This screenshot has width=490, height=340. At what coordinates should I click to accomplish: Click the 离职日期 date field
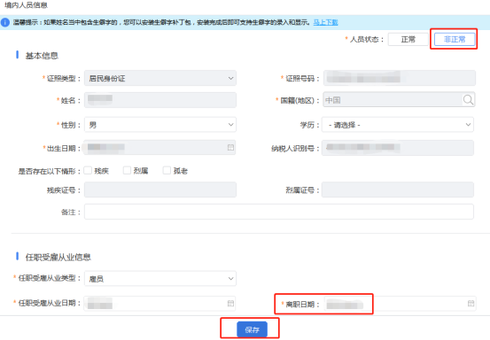(x=400, y=304)
